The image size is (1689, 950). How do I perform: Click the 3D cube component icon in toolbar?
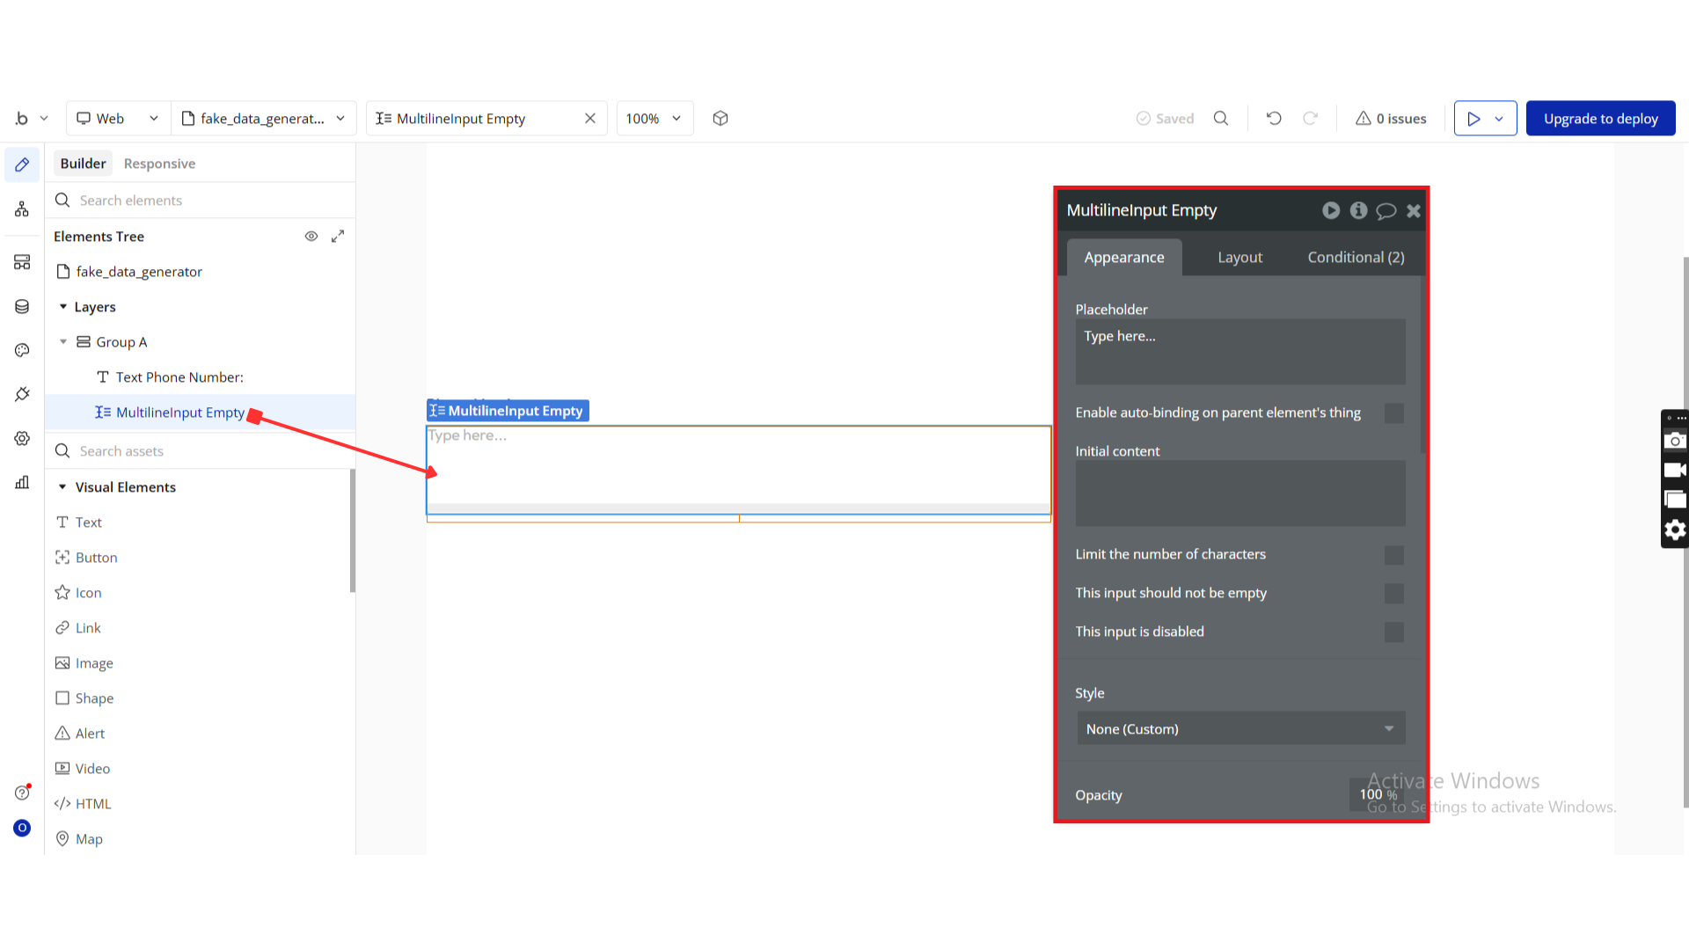(720, 119)
